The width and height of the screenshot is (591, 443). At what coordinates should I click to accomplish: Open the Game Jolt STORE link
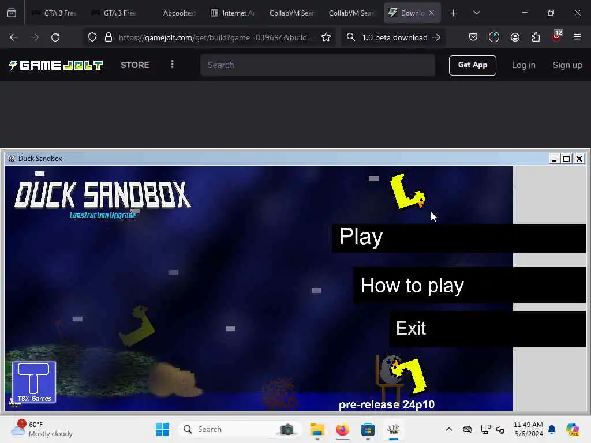pyautogui.click(x=135, y=65)
